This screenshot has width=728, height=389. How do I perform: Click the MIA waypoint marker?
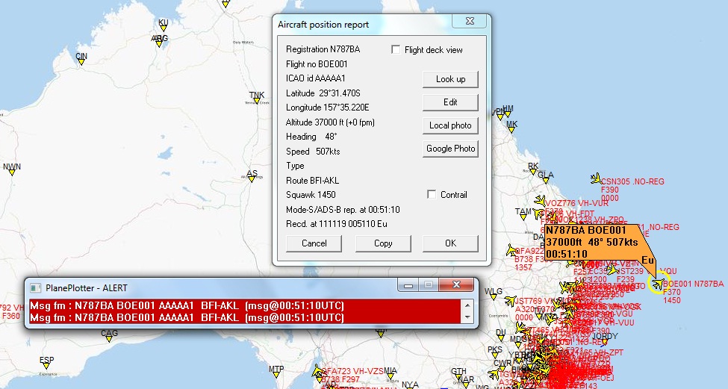click(x=391, y=376)
